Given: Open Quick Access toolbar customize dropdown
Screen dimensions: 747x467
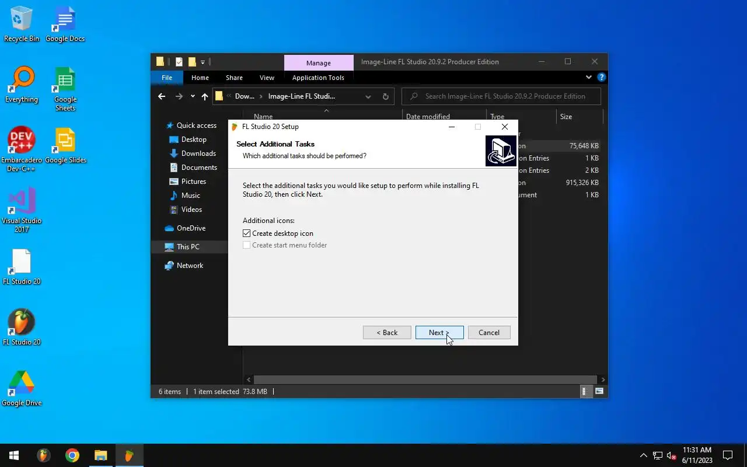Looking at the screenshot, I should tap(203, 62).
